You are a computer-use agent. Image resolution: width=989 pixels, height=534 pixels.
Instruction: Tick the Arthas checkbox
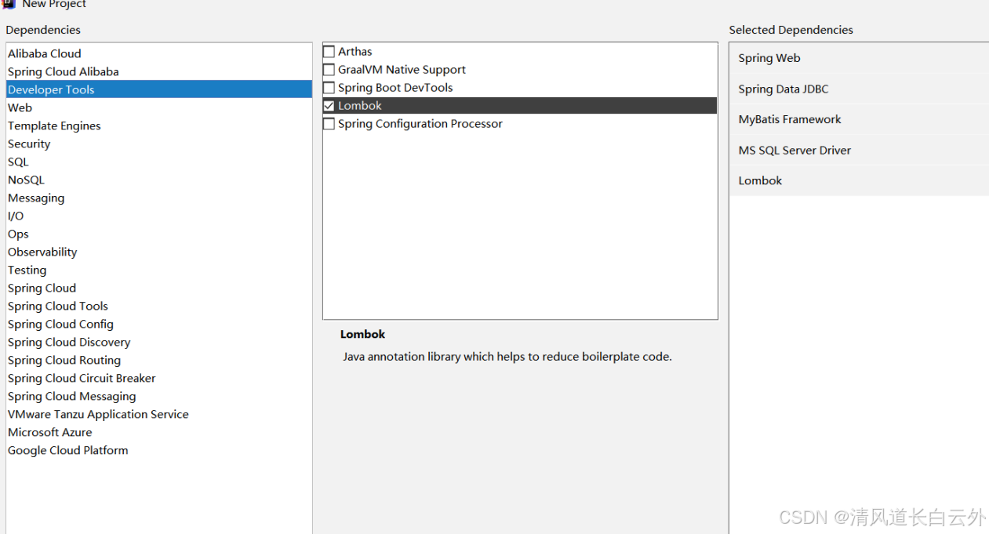329,52
